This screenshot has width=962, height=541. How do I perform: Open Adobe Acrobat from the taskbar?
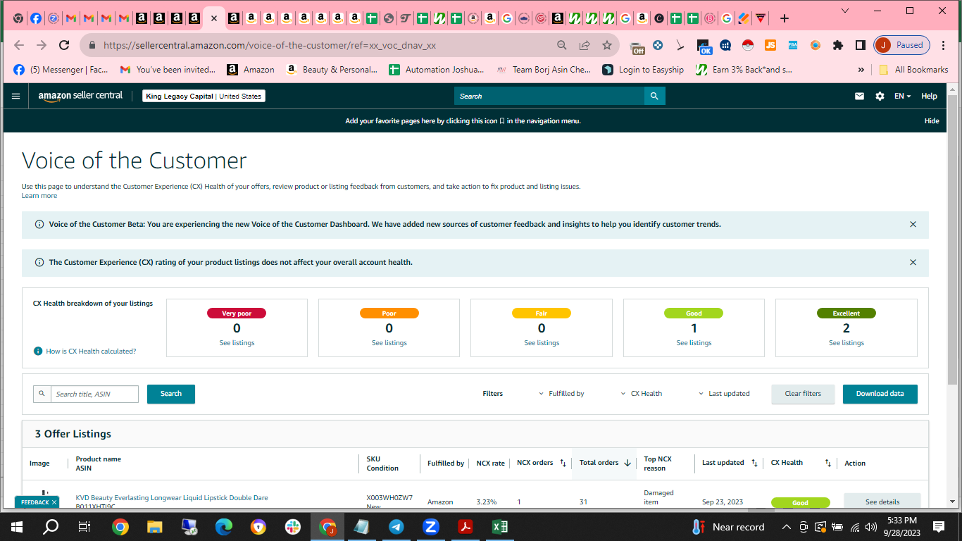pos(466,526)
